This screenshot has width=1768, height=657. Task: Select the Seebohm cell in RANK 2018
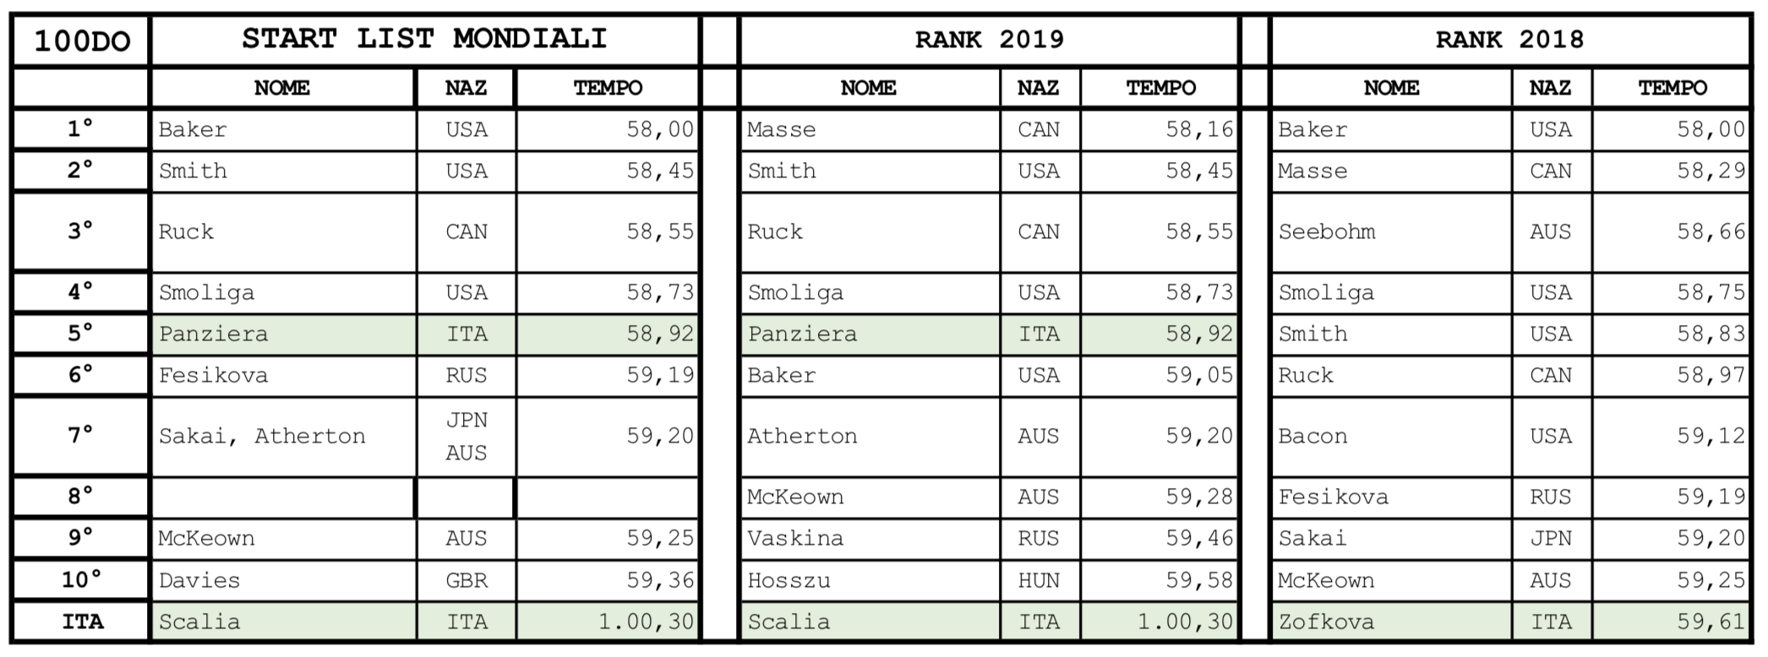point(1392,232)
